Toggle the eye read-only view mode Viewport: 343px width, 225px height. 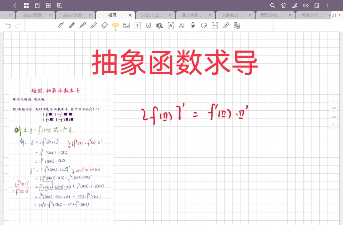306,5
